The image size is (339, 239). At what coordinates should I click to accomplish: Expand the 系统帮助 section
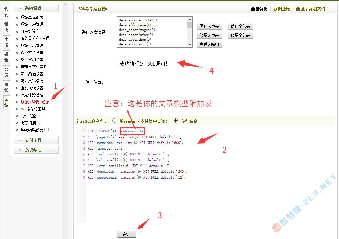36,150
